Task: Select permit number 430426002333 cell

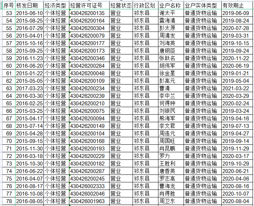Action: (x=88, y=186)
